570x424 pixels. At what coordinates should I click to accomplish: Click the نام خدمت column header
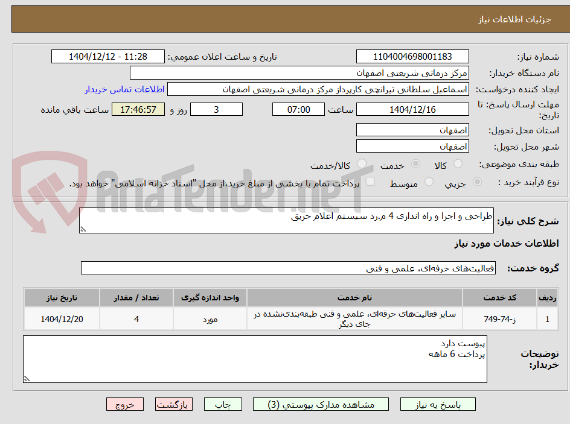[354, 298]
